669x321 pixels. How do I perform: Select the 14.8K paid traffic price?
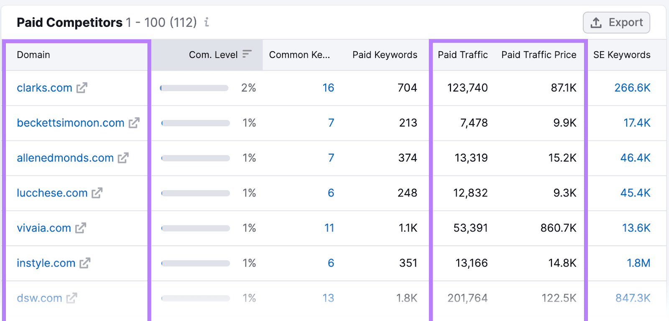[562, 263]
